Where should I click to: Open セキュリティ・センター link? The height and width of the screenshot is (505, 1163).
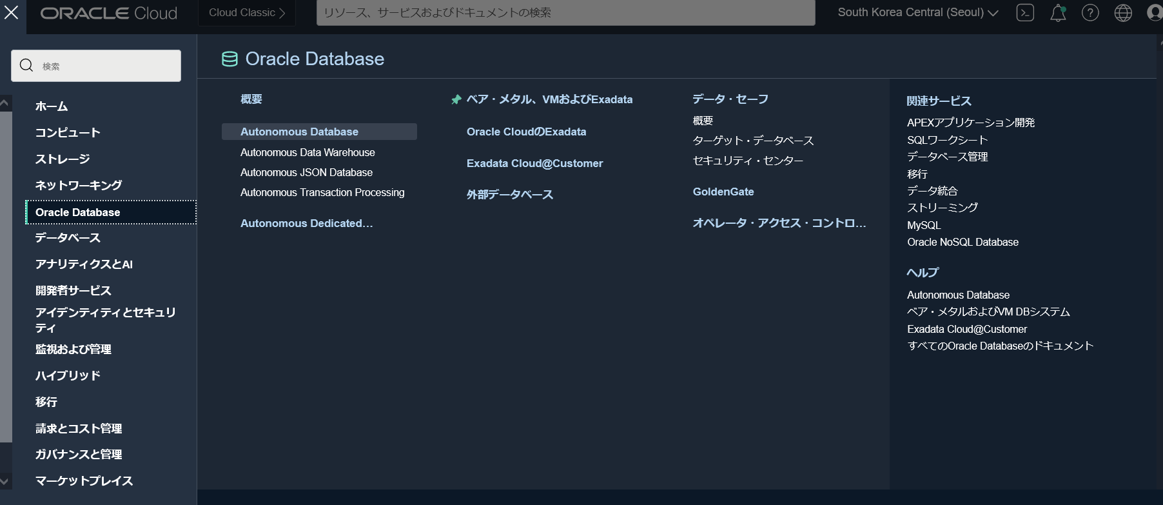click(748, 161)
